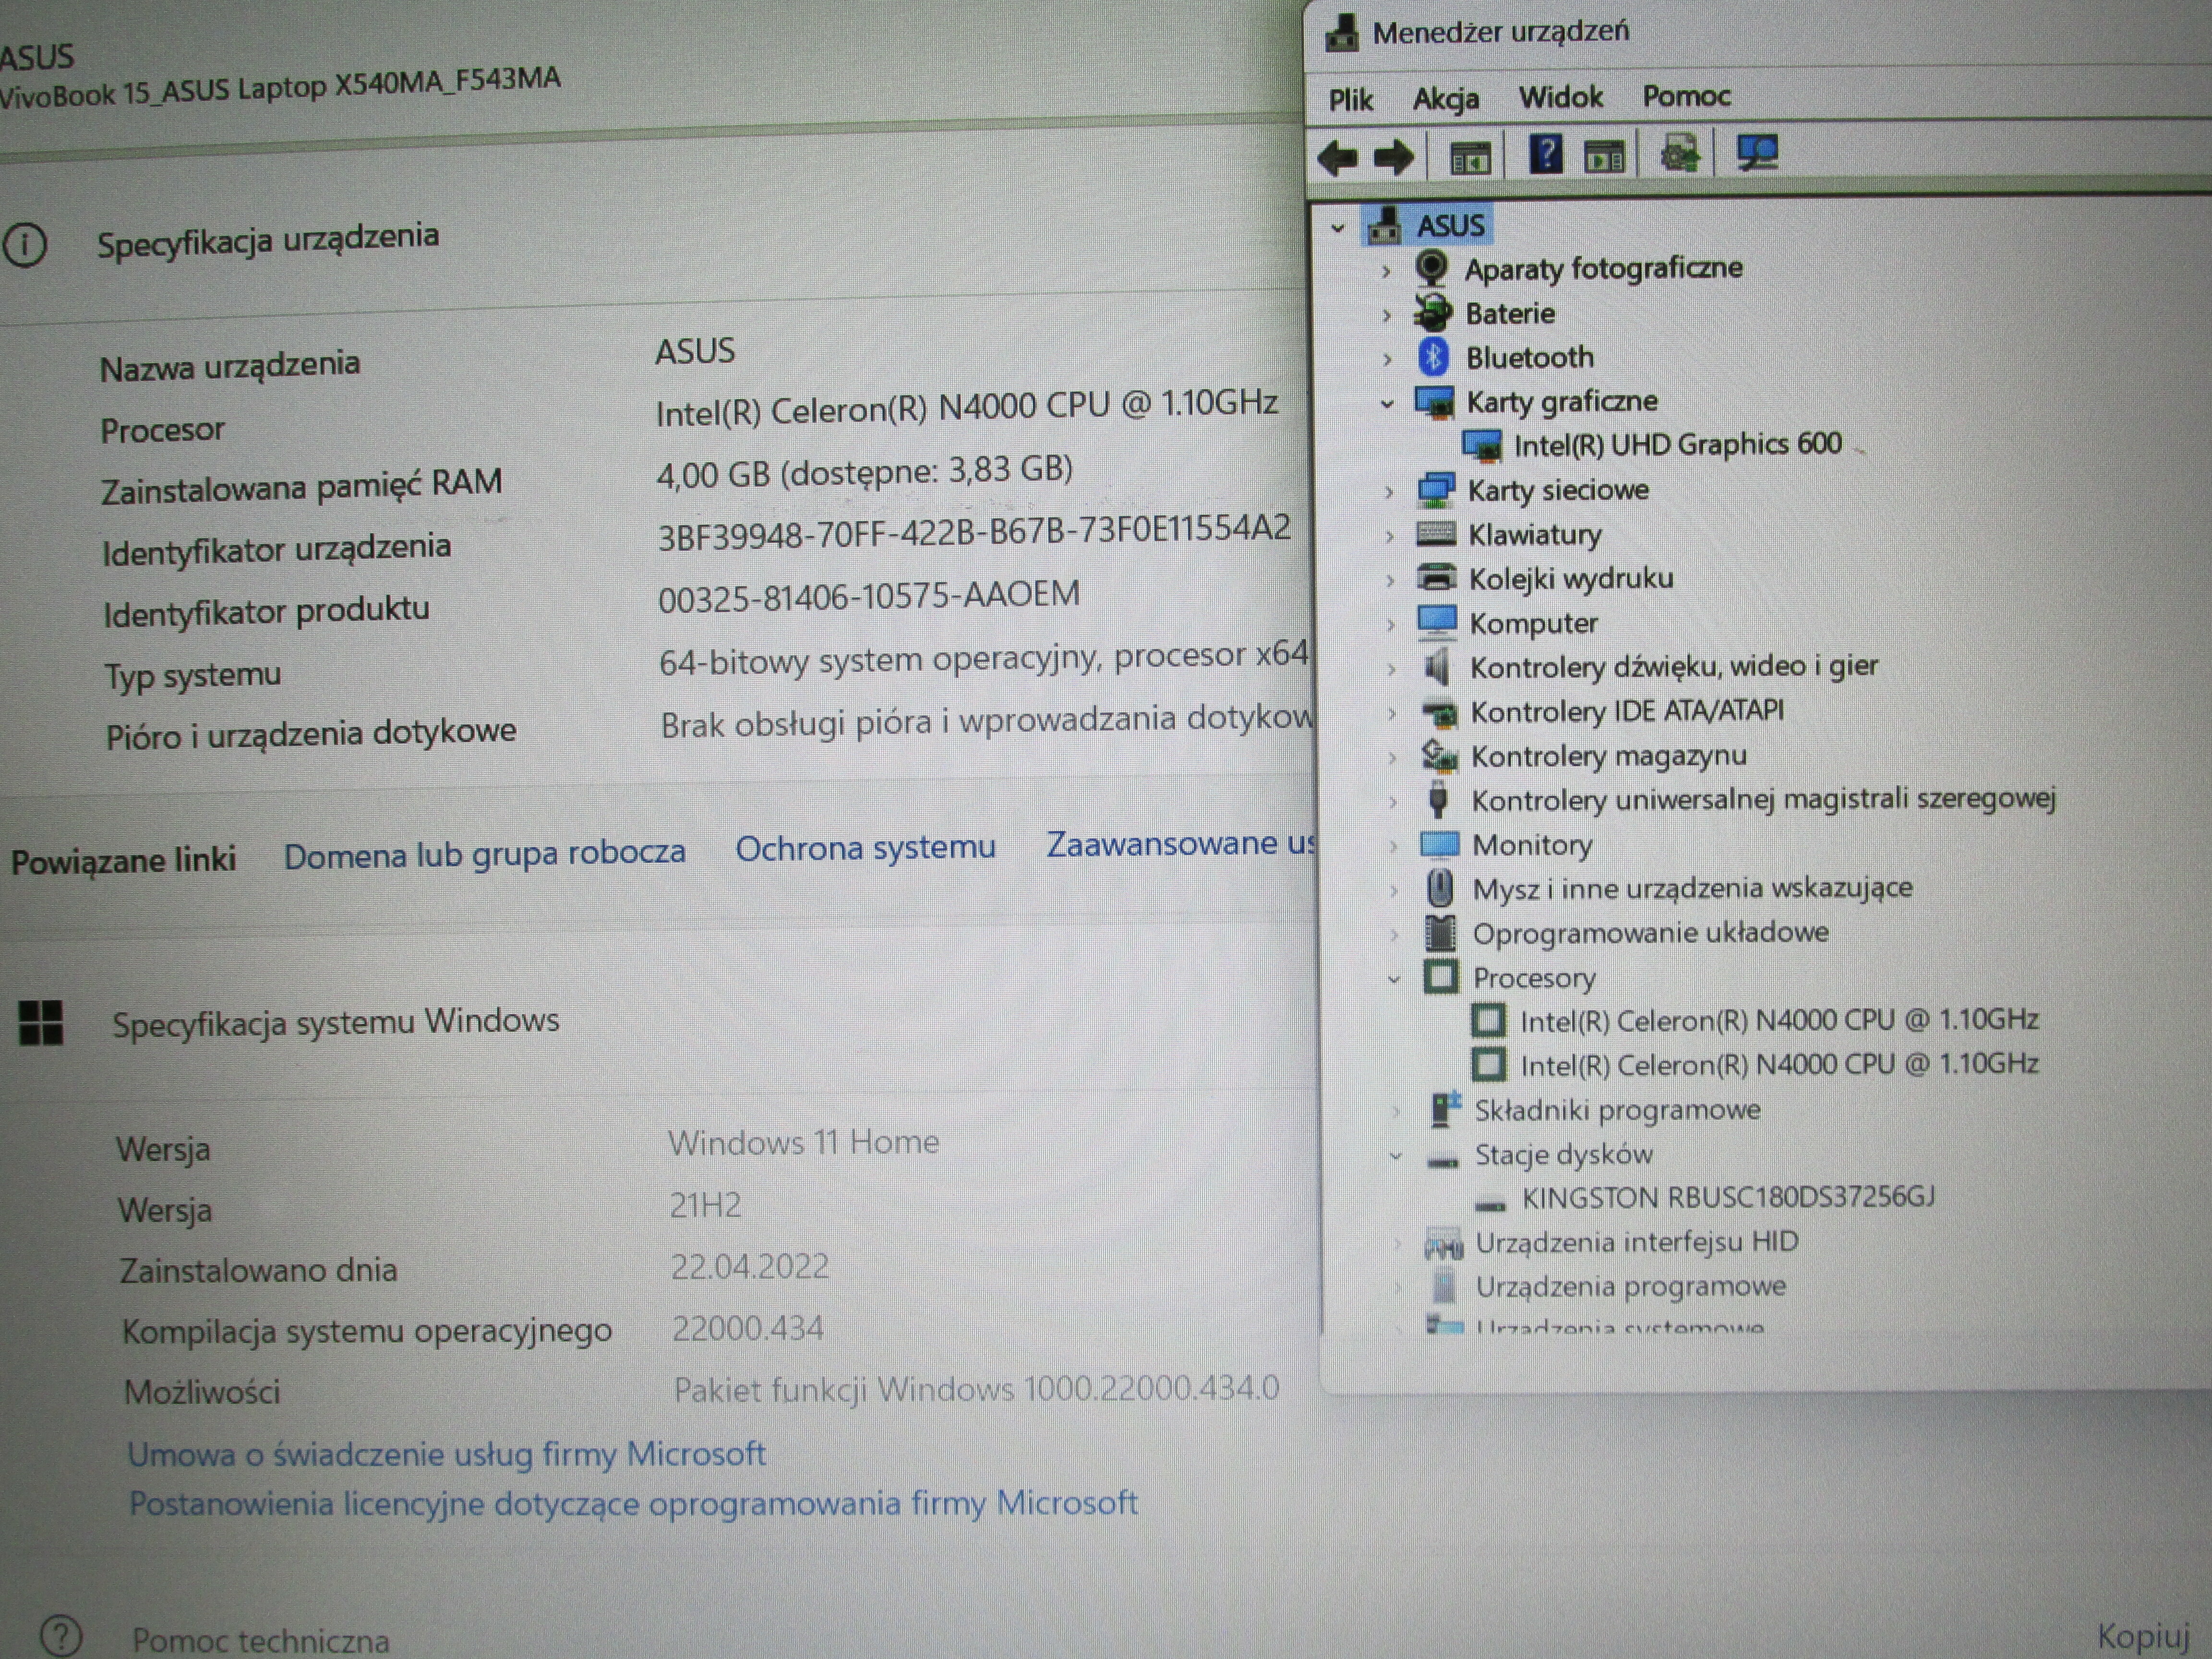This screenshot has height=1659, width=2212.
Task: Click the show/hide console tree toolbar icon
Action: click(1470, 158)
